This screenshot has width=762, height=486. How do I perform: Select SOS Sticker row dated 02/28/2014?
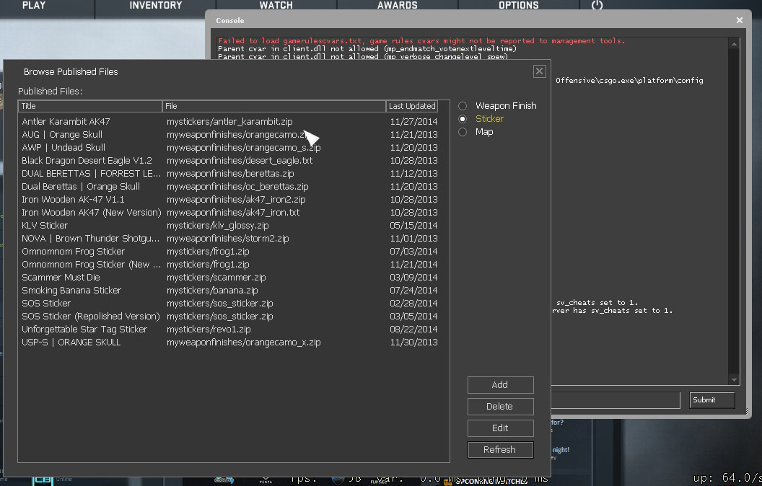(229, 304)
